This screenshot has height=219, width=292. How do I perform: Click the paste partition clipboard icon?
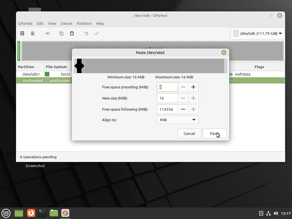(72, 33)
